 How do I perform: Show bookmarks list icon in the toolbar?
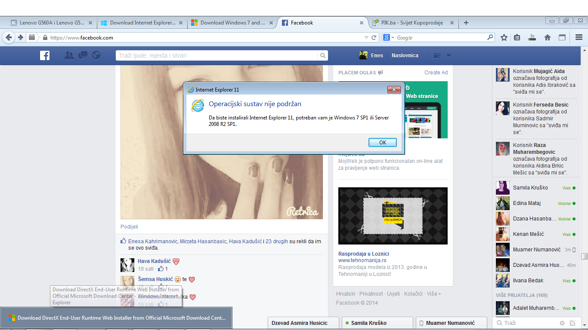[517, 37]
